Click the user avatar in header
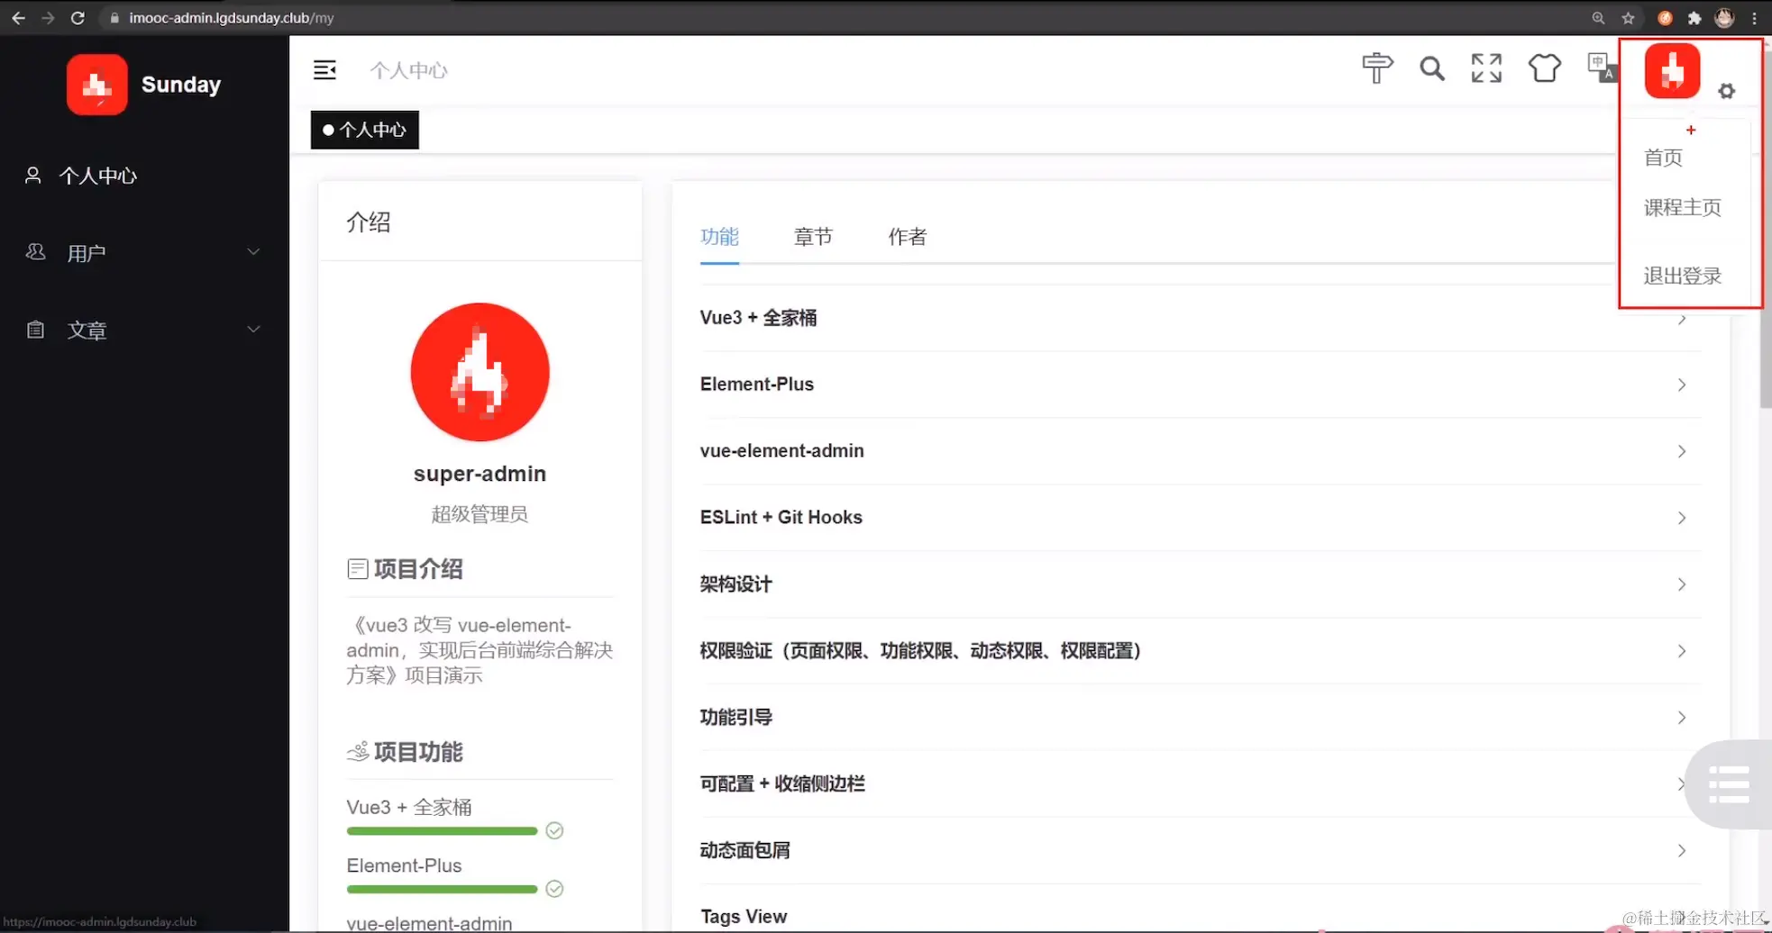1772x933 pixels. coord(1672,70)
